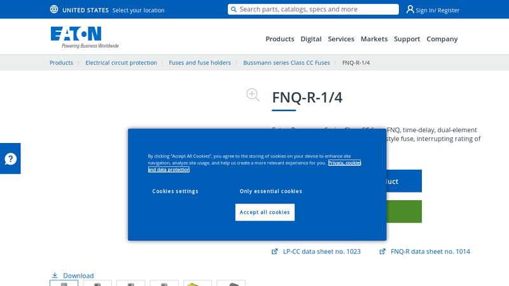
Task: Expand the Support menu
Action: 407,39
